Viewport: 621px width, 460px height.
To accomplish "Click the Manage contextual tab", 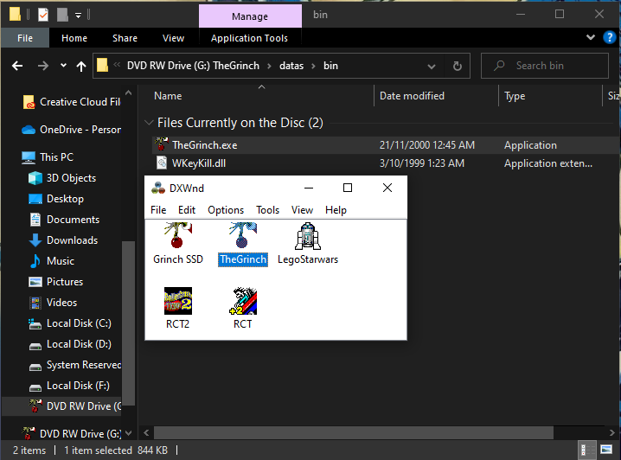I will (250, 16).
